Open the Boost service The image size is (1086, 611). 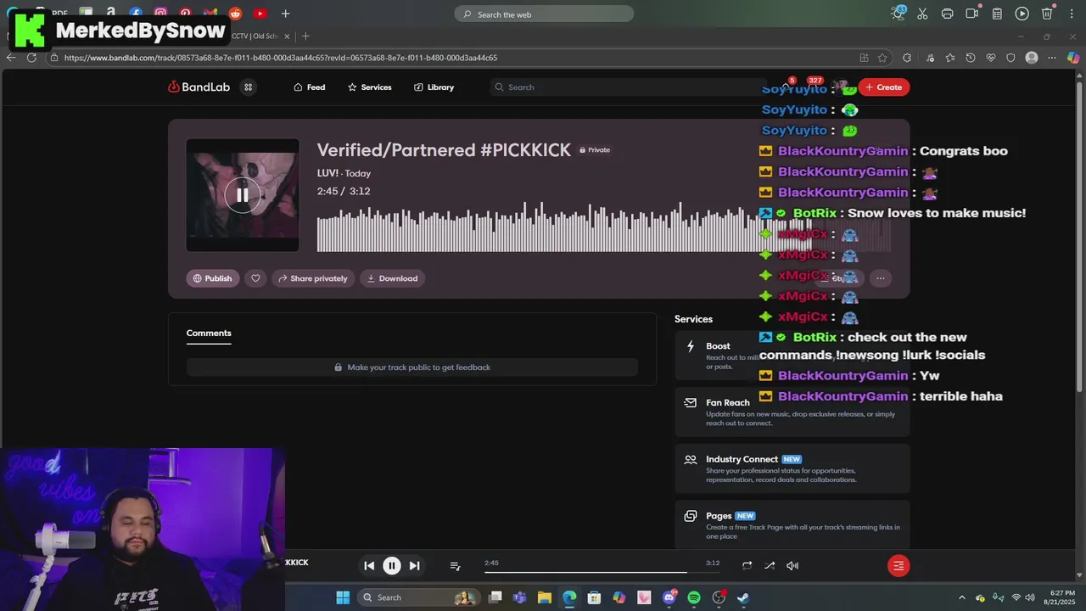792,356
